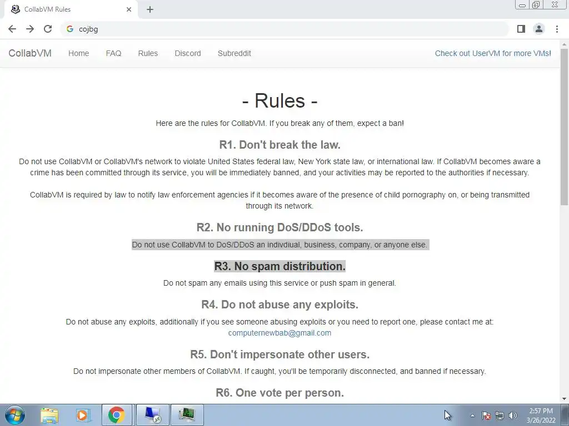Click the 'Do not spam any emails' sentence

click(279, 283)
